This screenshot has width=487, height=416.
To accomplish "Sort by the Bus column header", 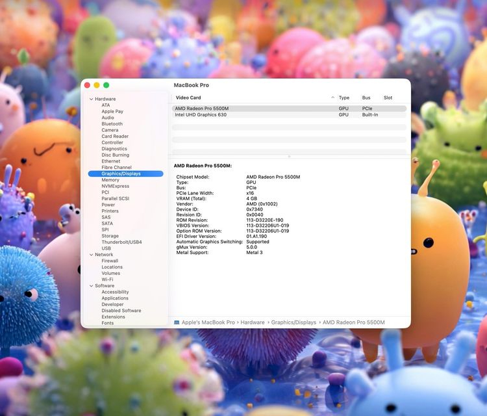I will (x=366, y=97).
